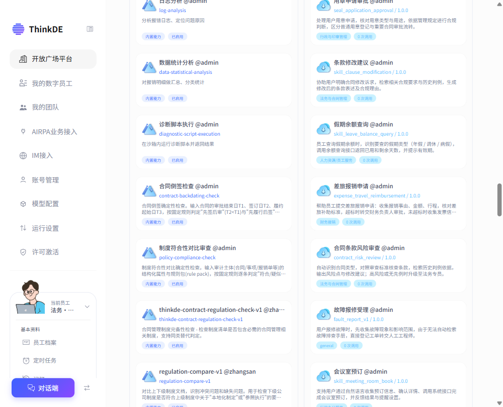Click the skill_meeting_room_book / 1.0.0 link

(x=371, y=381)
